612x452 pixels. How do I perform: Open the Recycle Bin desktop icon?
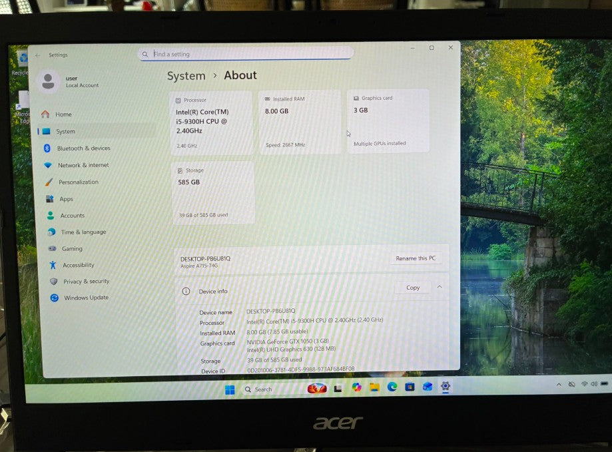[22, 63]
